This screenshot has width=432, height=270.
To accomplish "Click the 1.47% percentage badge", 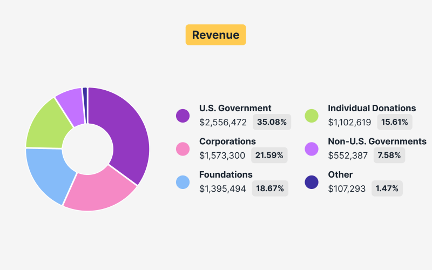I will click(387, 188).
